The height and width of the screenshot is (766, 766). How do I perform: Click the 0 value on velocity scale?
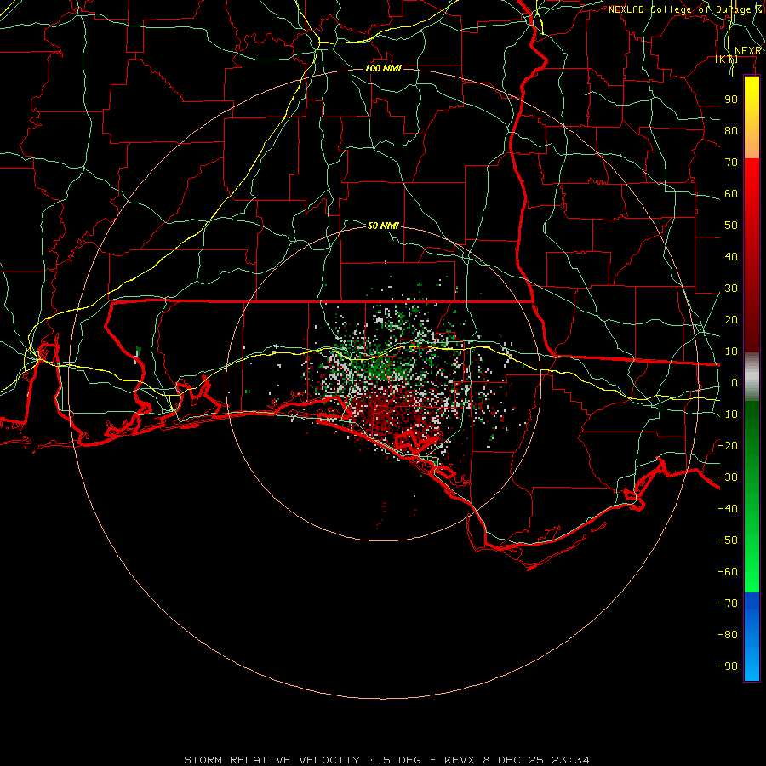[x=735, y=383]
